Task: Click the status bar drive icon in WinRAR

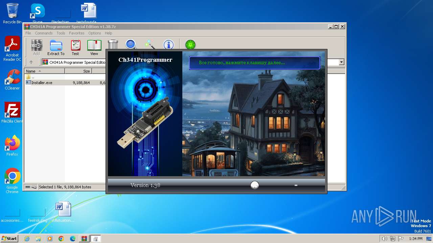Action: [x=28, y=187]
